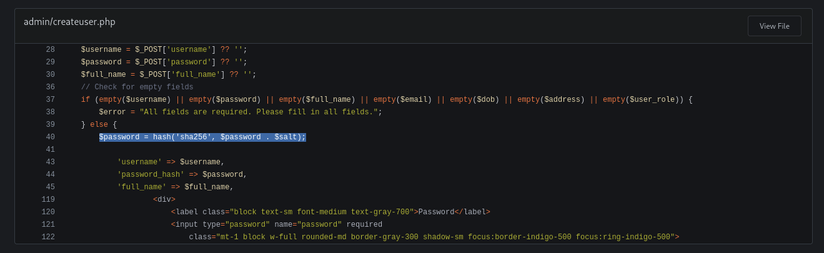Select line number 28

coord(50,49)
